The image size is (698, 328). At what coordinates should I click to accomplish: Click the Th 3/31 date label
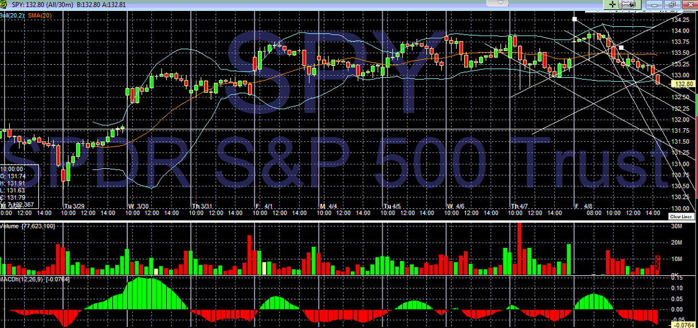(202, 206)
